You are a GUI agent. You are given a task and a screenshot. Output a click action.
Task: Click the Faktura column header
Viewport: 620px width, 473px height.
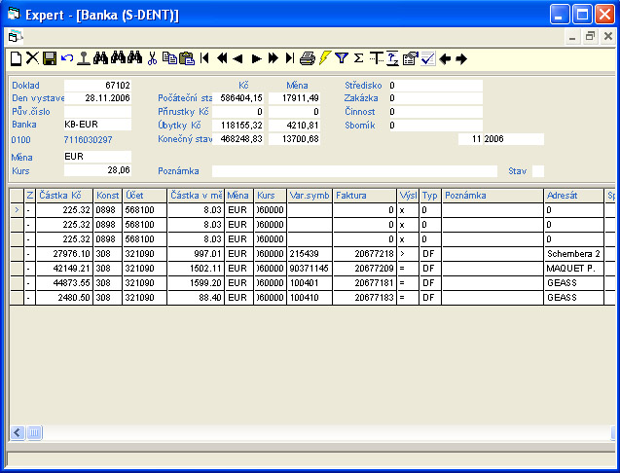click(364, 196)
